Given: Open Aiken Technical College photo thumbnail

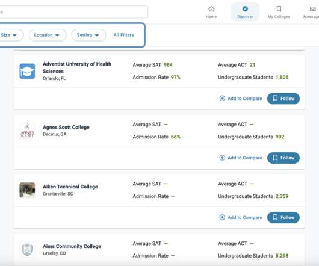Looking at the screenshot, I should 27,190.
